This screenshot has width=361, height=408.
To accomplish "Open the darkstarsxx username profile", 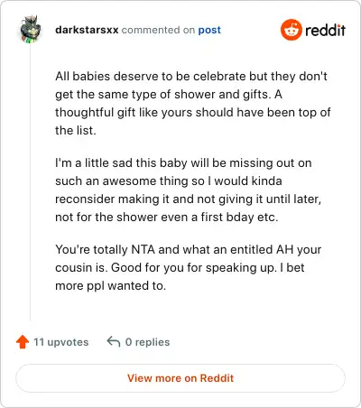I will (87, 30).
